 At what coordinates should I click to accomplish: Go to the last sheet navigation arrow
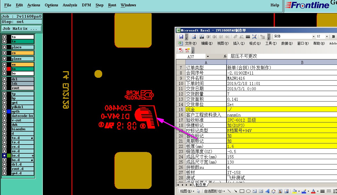[191, 185]
